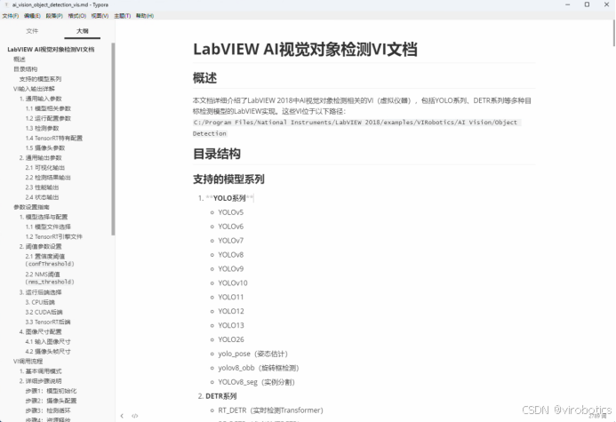
Task: Open outline item 1.4 TensorRT特有配置
Action: point(54,138)
